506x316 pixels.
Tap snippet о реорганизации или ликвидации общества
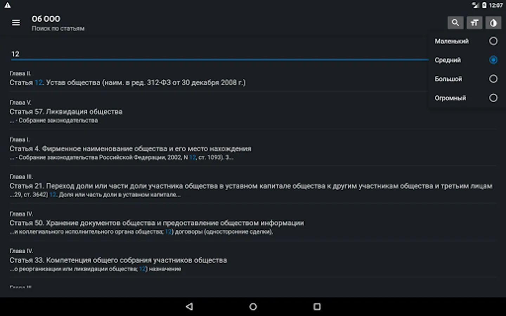click(x=95, y=269)
